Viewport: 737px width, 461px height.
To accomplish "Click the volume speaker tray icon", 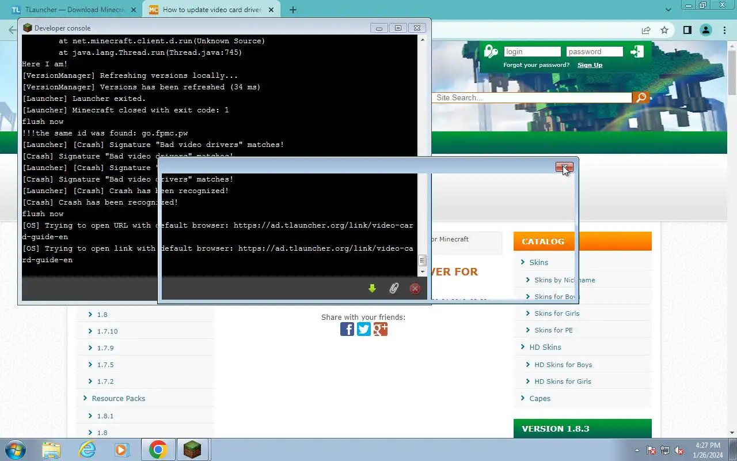I will click(679, 450).
